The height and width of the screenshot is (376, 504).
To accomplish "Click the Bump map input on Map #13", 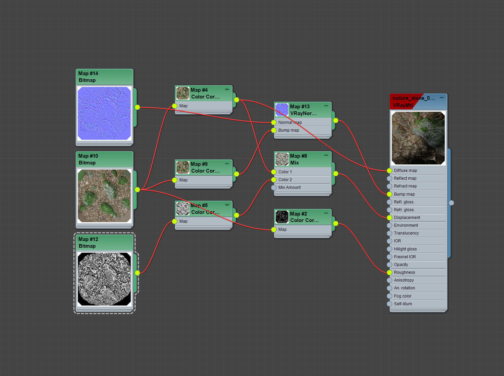I will [x=274, y=130].
